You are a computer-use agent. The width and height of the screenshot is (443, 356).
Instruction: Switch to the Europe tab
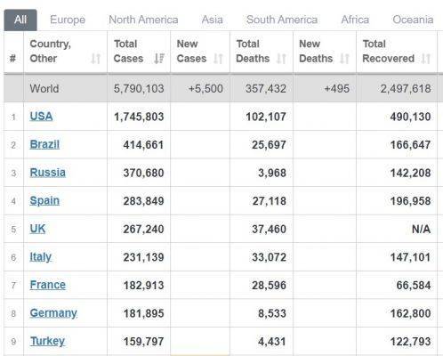pos(68,20)
